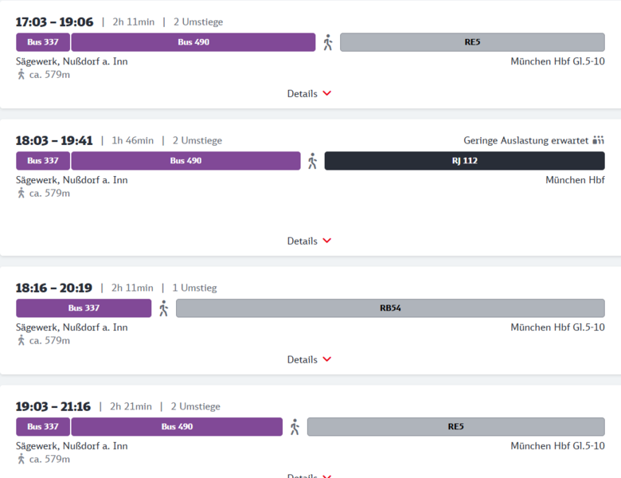The image size is (621, 478).
Task: Click RE5 segment in the 17:03 connection
Action: click(472, 42)
